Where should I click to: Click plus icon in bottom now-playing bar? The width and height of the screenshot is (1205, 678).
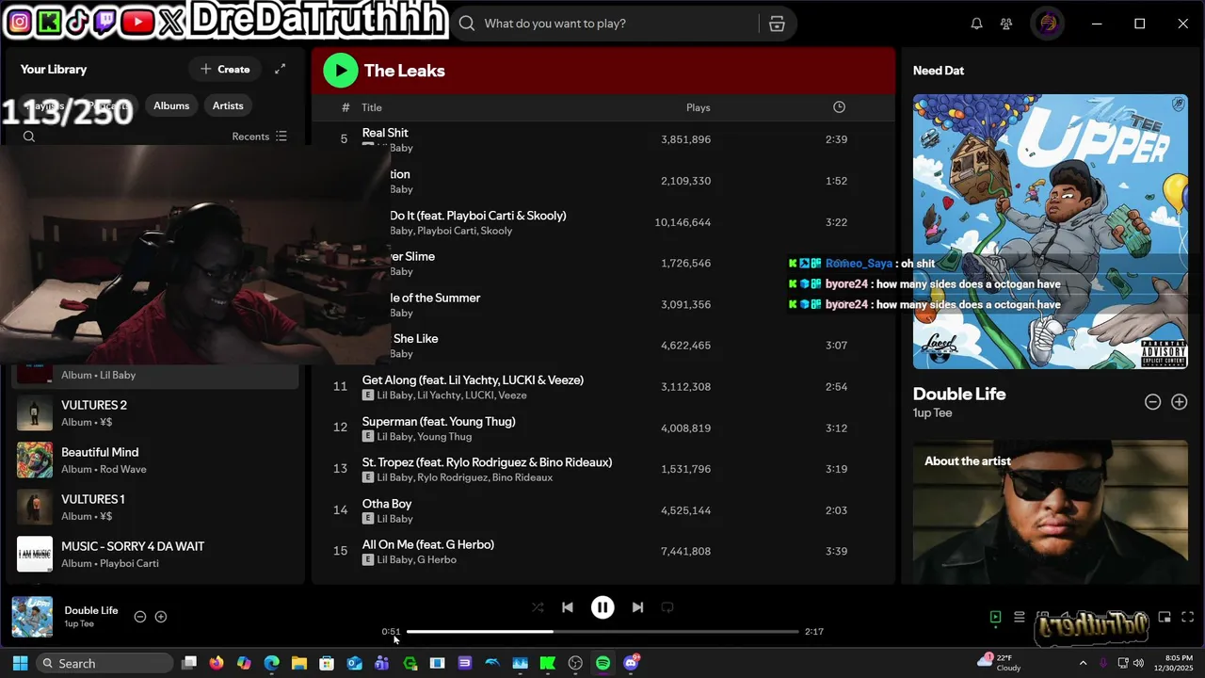pyautogui.click(x=161, y=617)
